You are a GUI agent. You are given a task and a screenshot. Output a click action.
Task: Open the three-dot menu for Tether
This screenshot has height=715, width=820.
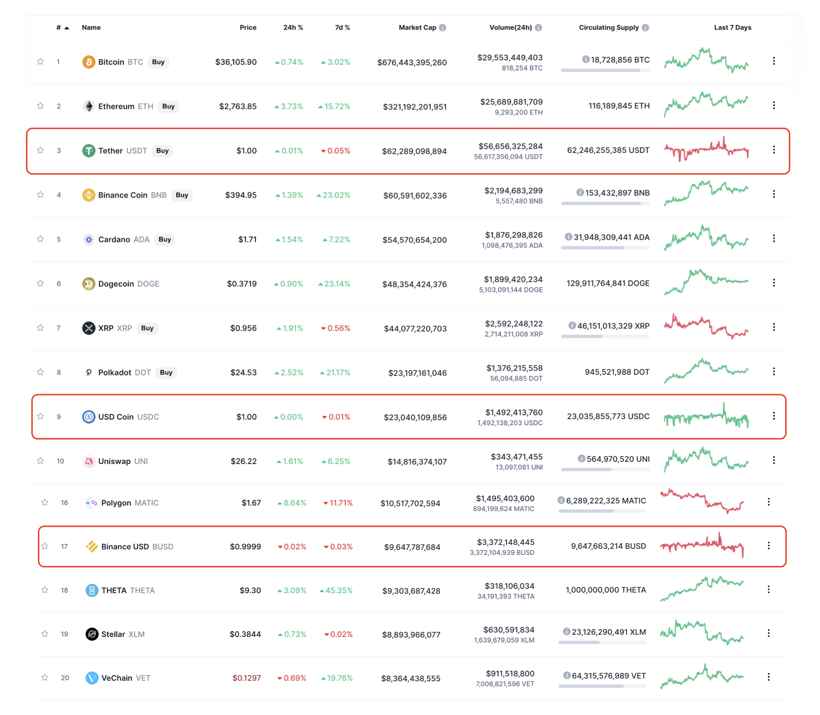pyautogui.click(x=774, y=150)
